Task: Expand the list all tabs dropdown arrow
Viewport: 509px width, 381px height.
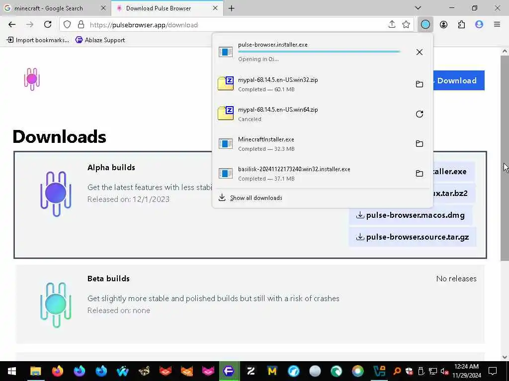Action: pos(418,8)
